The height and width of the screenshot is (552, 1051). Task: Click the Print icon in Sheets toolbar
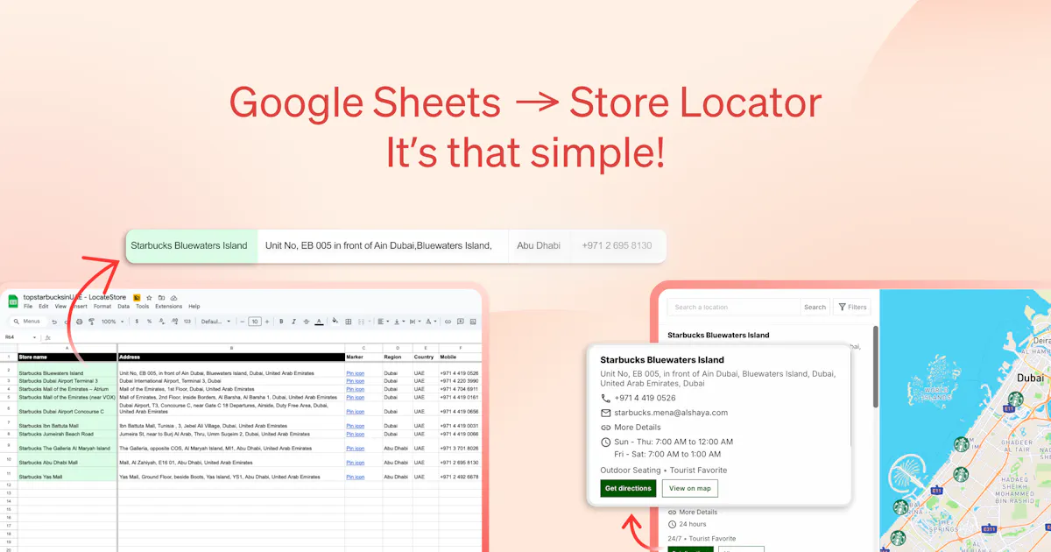coord(79,322)
